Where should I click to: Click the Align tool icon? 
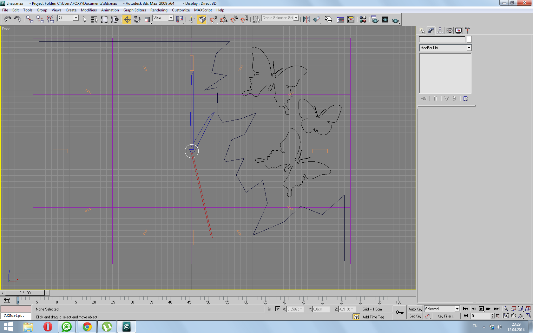317,20
